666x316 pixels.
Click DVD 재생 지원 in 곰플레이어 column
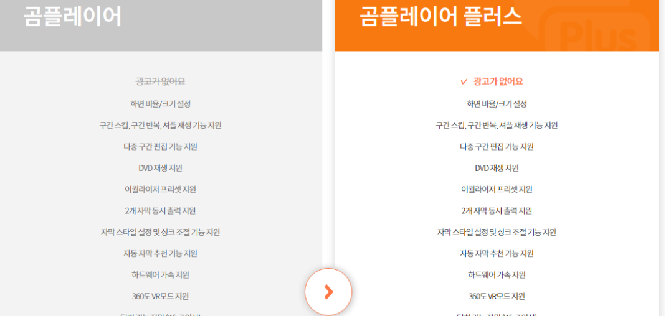click(160, 168)
